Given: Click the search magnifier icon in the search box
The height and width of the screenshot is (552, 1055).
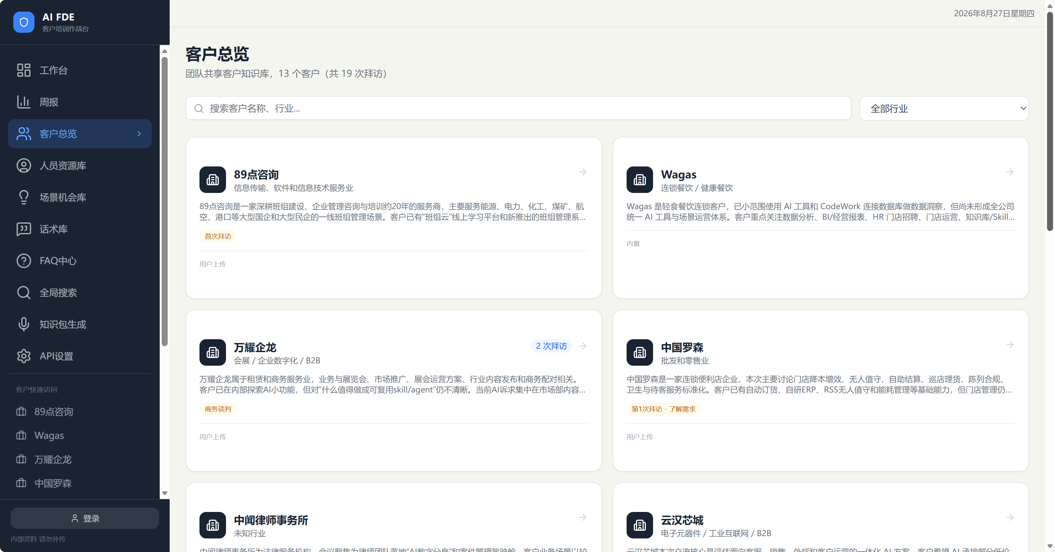Looking at the screenshot, I should 198,109.
